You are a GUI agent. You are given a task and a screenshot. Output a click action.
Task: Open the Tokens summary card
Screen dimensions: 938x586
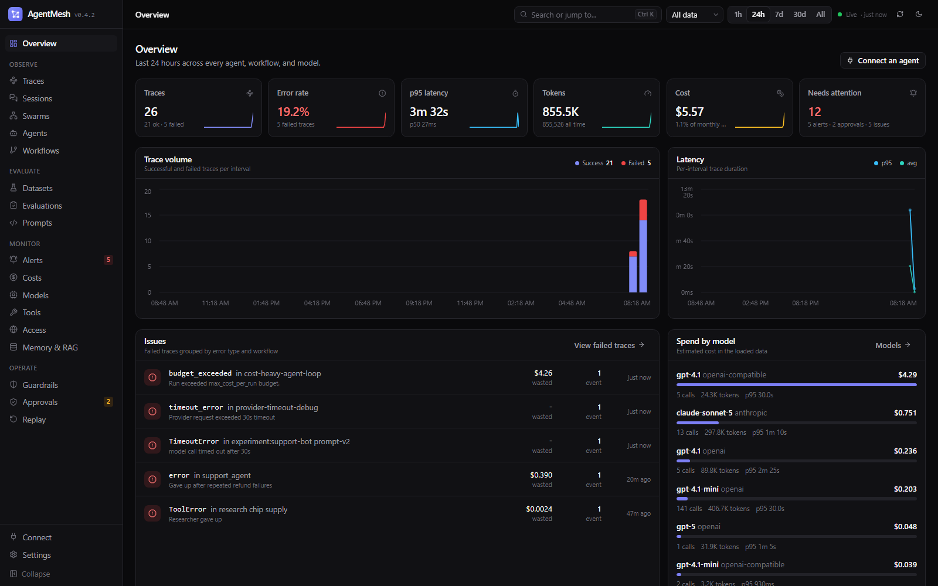coord(597,108)
